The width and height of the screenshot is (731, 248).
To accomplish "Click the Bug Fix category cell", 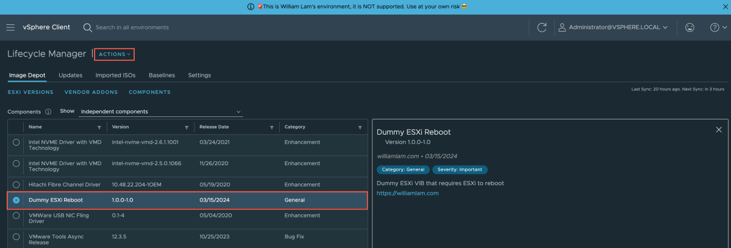I will 294,237.
